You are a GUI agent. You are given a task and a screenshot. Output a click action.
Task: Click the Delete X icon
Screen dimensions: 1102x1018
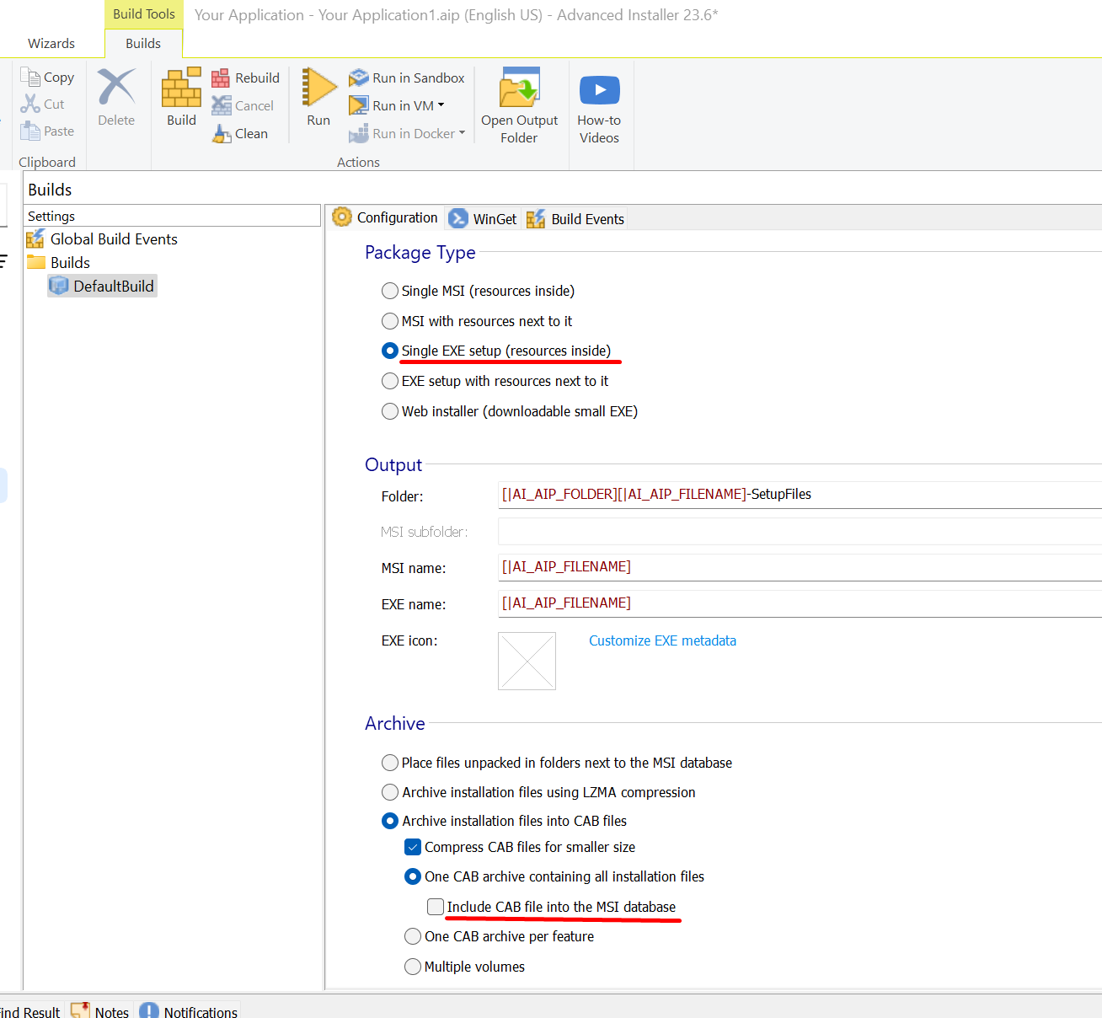116,88
